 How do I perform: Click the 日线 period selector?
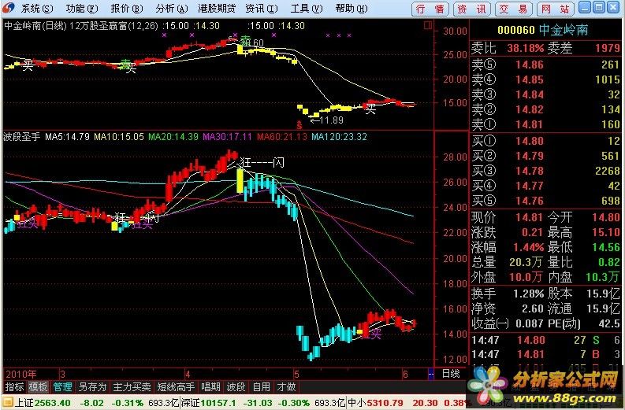(x=451, y=374)
